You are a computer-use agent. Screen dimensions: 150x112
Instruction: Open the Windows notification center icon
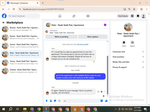click(x=145, y=109)
